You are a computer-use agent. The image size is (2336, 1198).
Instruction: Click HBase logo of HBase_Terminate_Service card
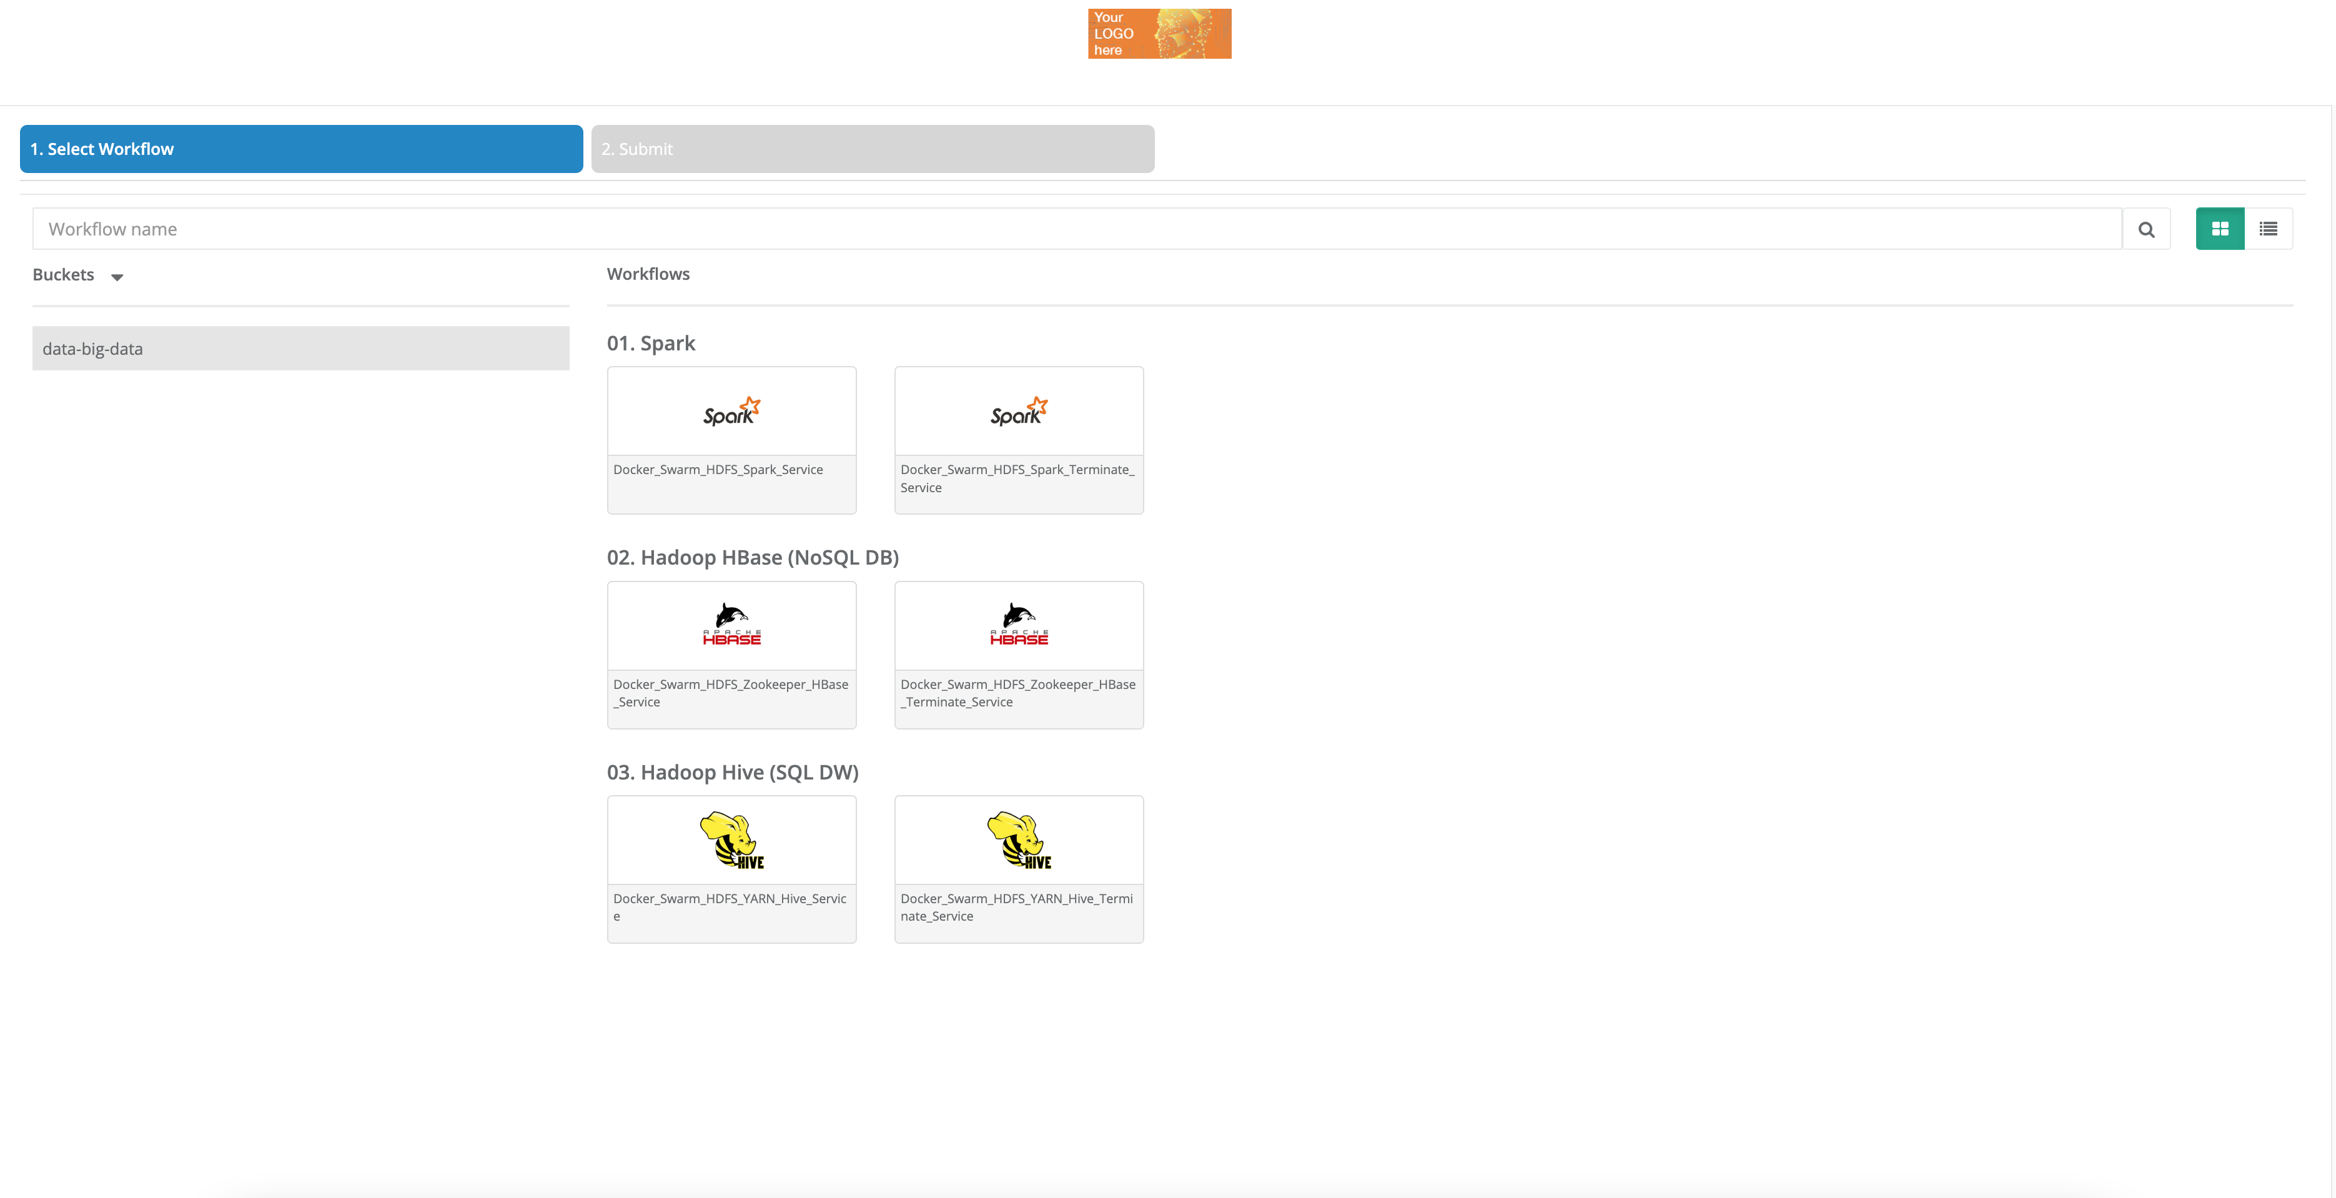click(1018, 624)
